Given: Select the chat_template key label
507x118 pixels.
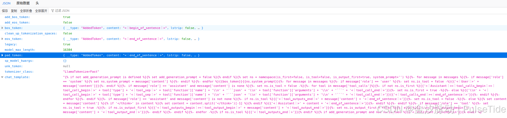Looking at the screenshot, I should [x=17, y=77].
